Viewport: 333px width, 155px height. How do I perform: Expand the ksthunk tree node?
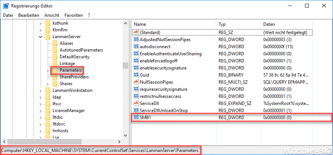click(40, 23)
